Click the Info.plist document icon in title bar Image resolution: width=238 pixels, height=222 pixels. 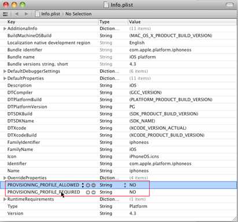point(106,5)
